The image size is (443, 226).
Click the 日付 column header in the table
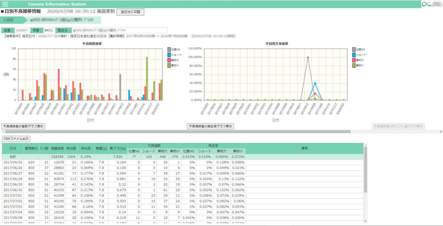click(x=12, y=148)
